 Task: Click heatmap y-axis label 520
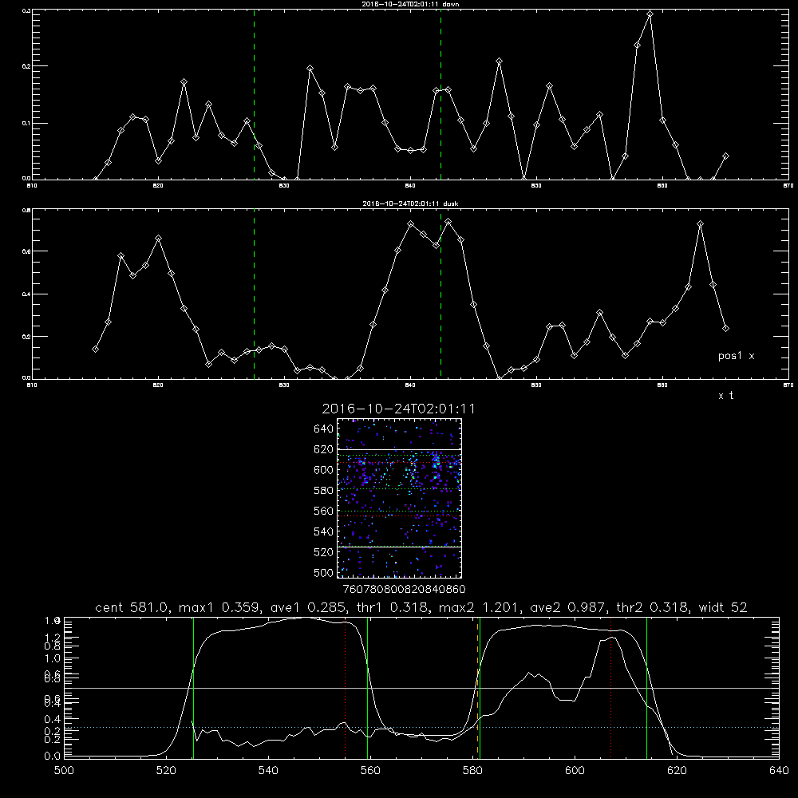[324, 552]
